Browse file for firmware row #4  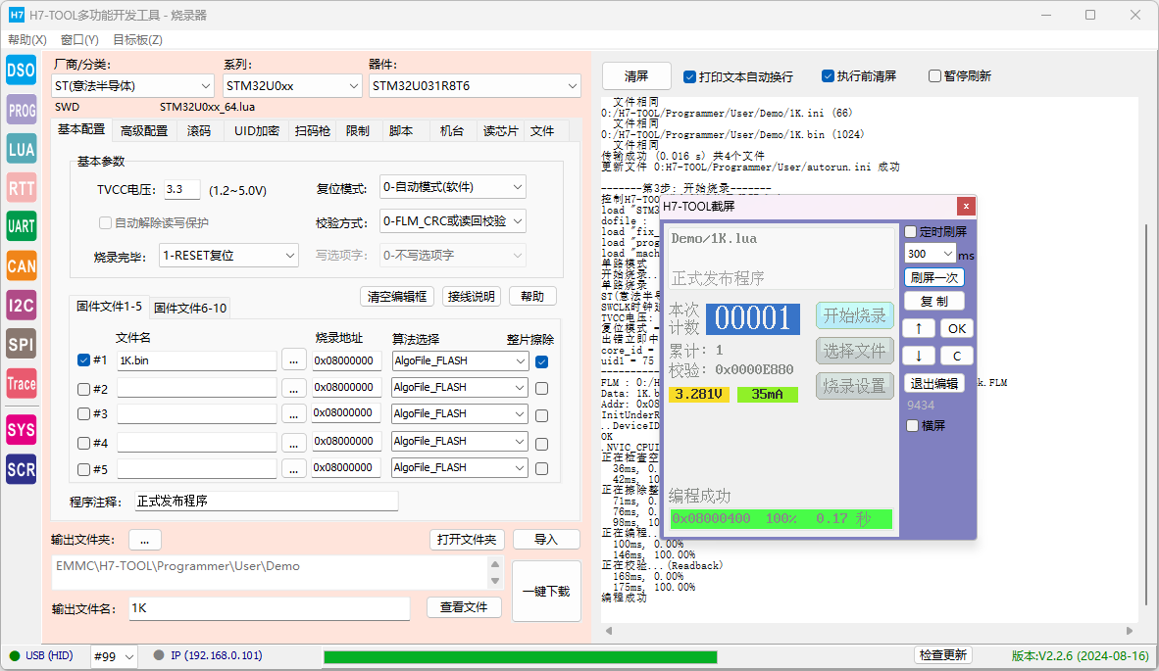point(293,443)
